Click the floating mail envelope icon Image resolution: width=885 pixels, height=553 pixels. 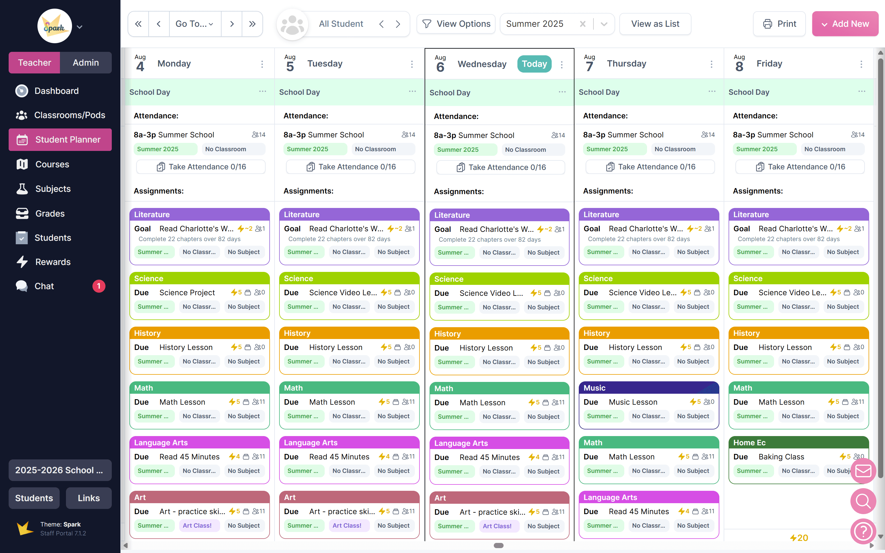tap(863, 471)
